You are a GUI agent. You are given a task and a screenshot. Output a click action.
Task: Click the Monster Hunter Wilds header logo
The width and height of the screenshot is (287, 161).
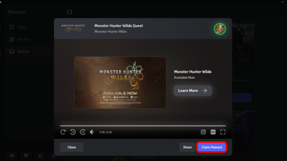coord(73,28)
